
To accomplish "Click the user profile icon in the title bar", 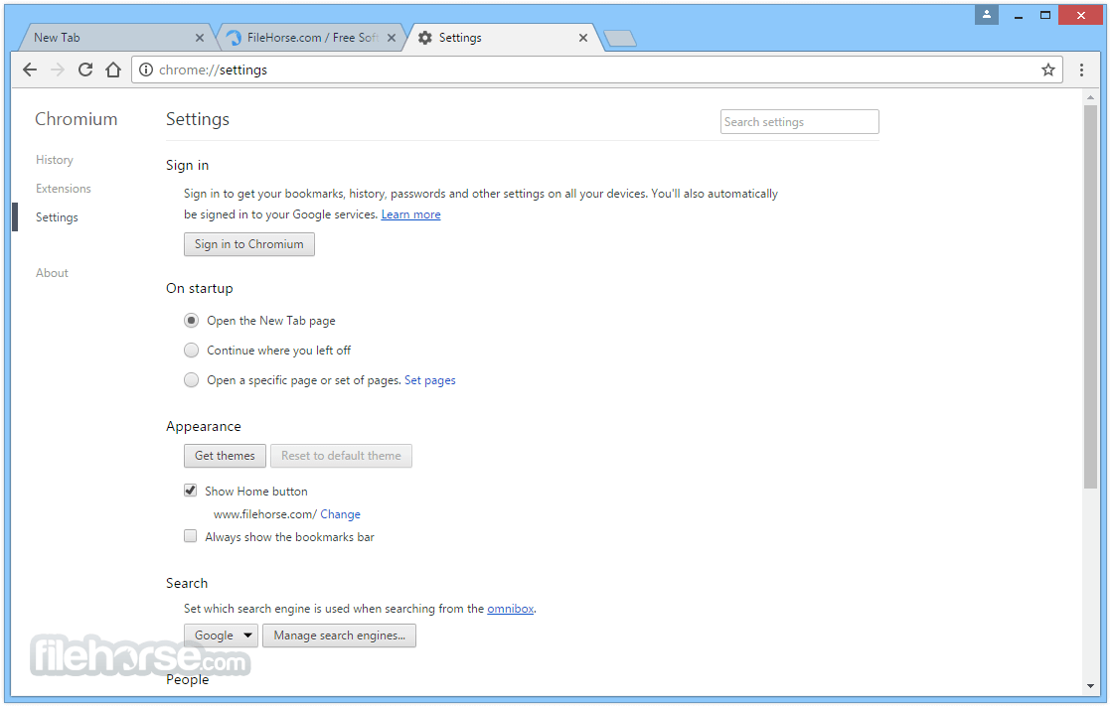I will tap(987, 15).
